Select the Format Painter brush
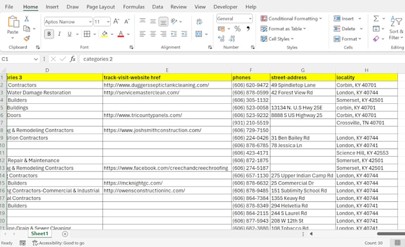Screen dimensions: 405x247 pos(27,39)
